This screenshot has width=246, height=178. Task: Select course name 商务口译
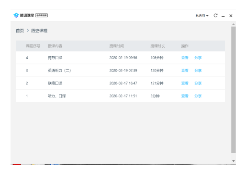pos(55,58)
